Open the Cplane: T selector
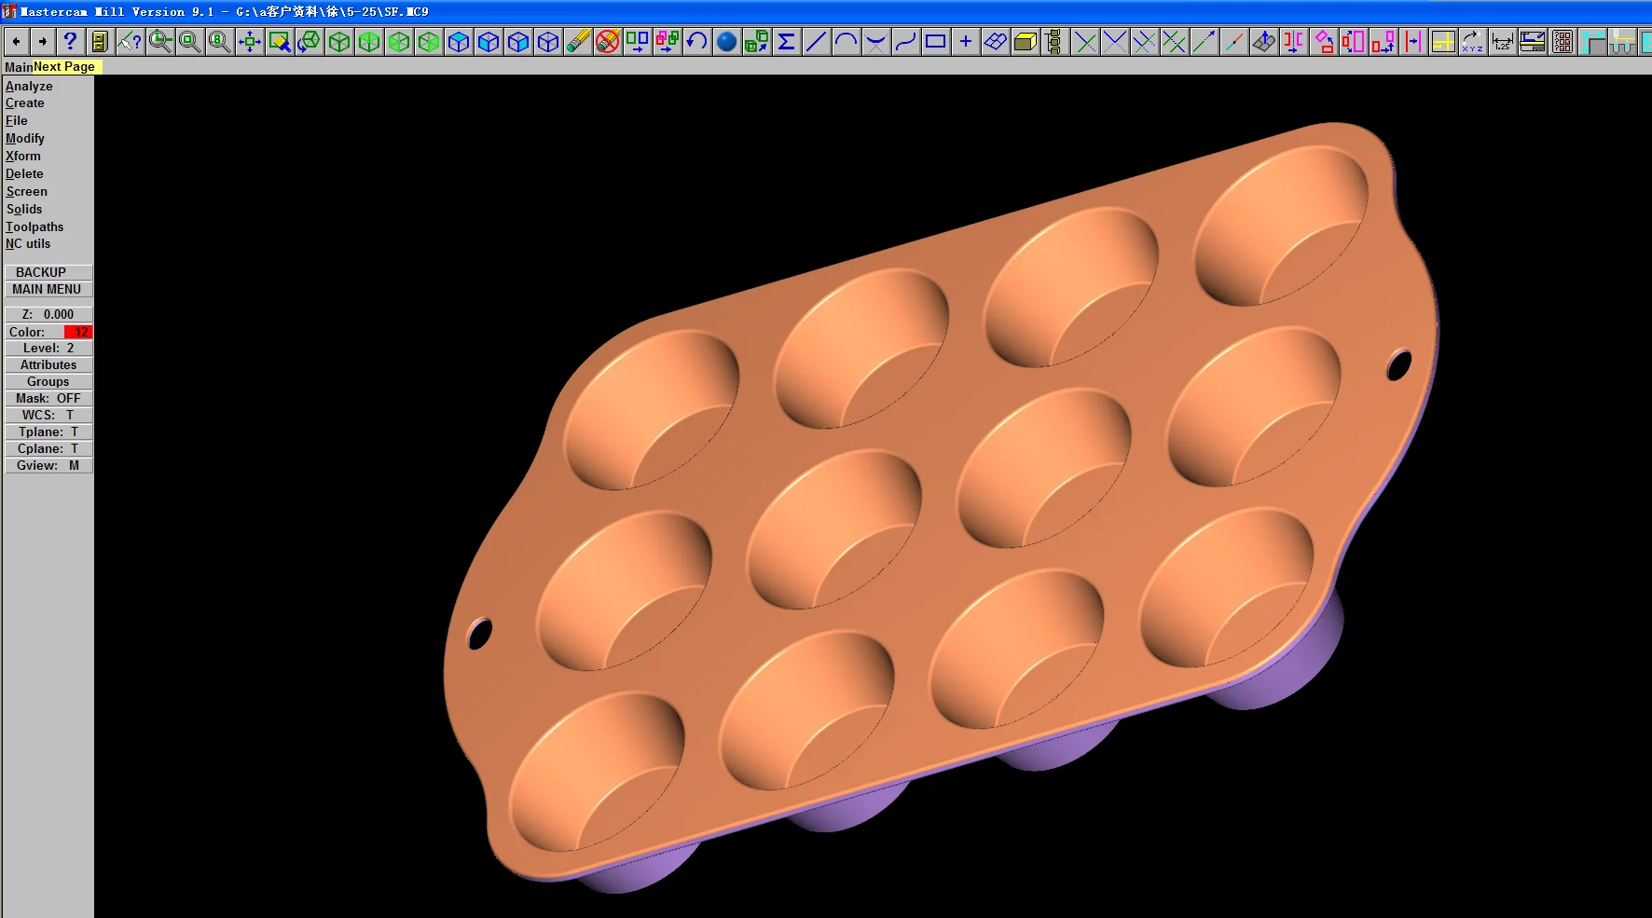 point(48,448)
